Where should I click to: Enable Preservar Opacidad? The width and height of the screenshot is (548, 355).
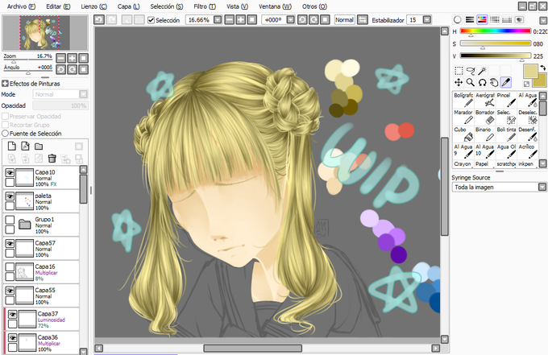click(6, 116)
